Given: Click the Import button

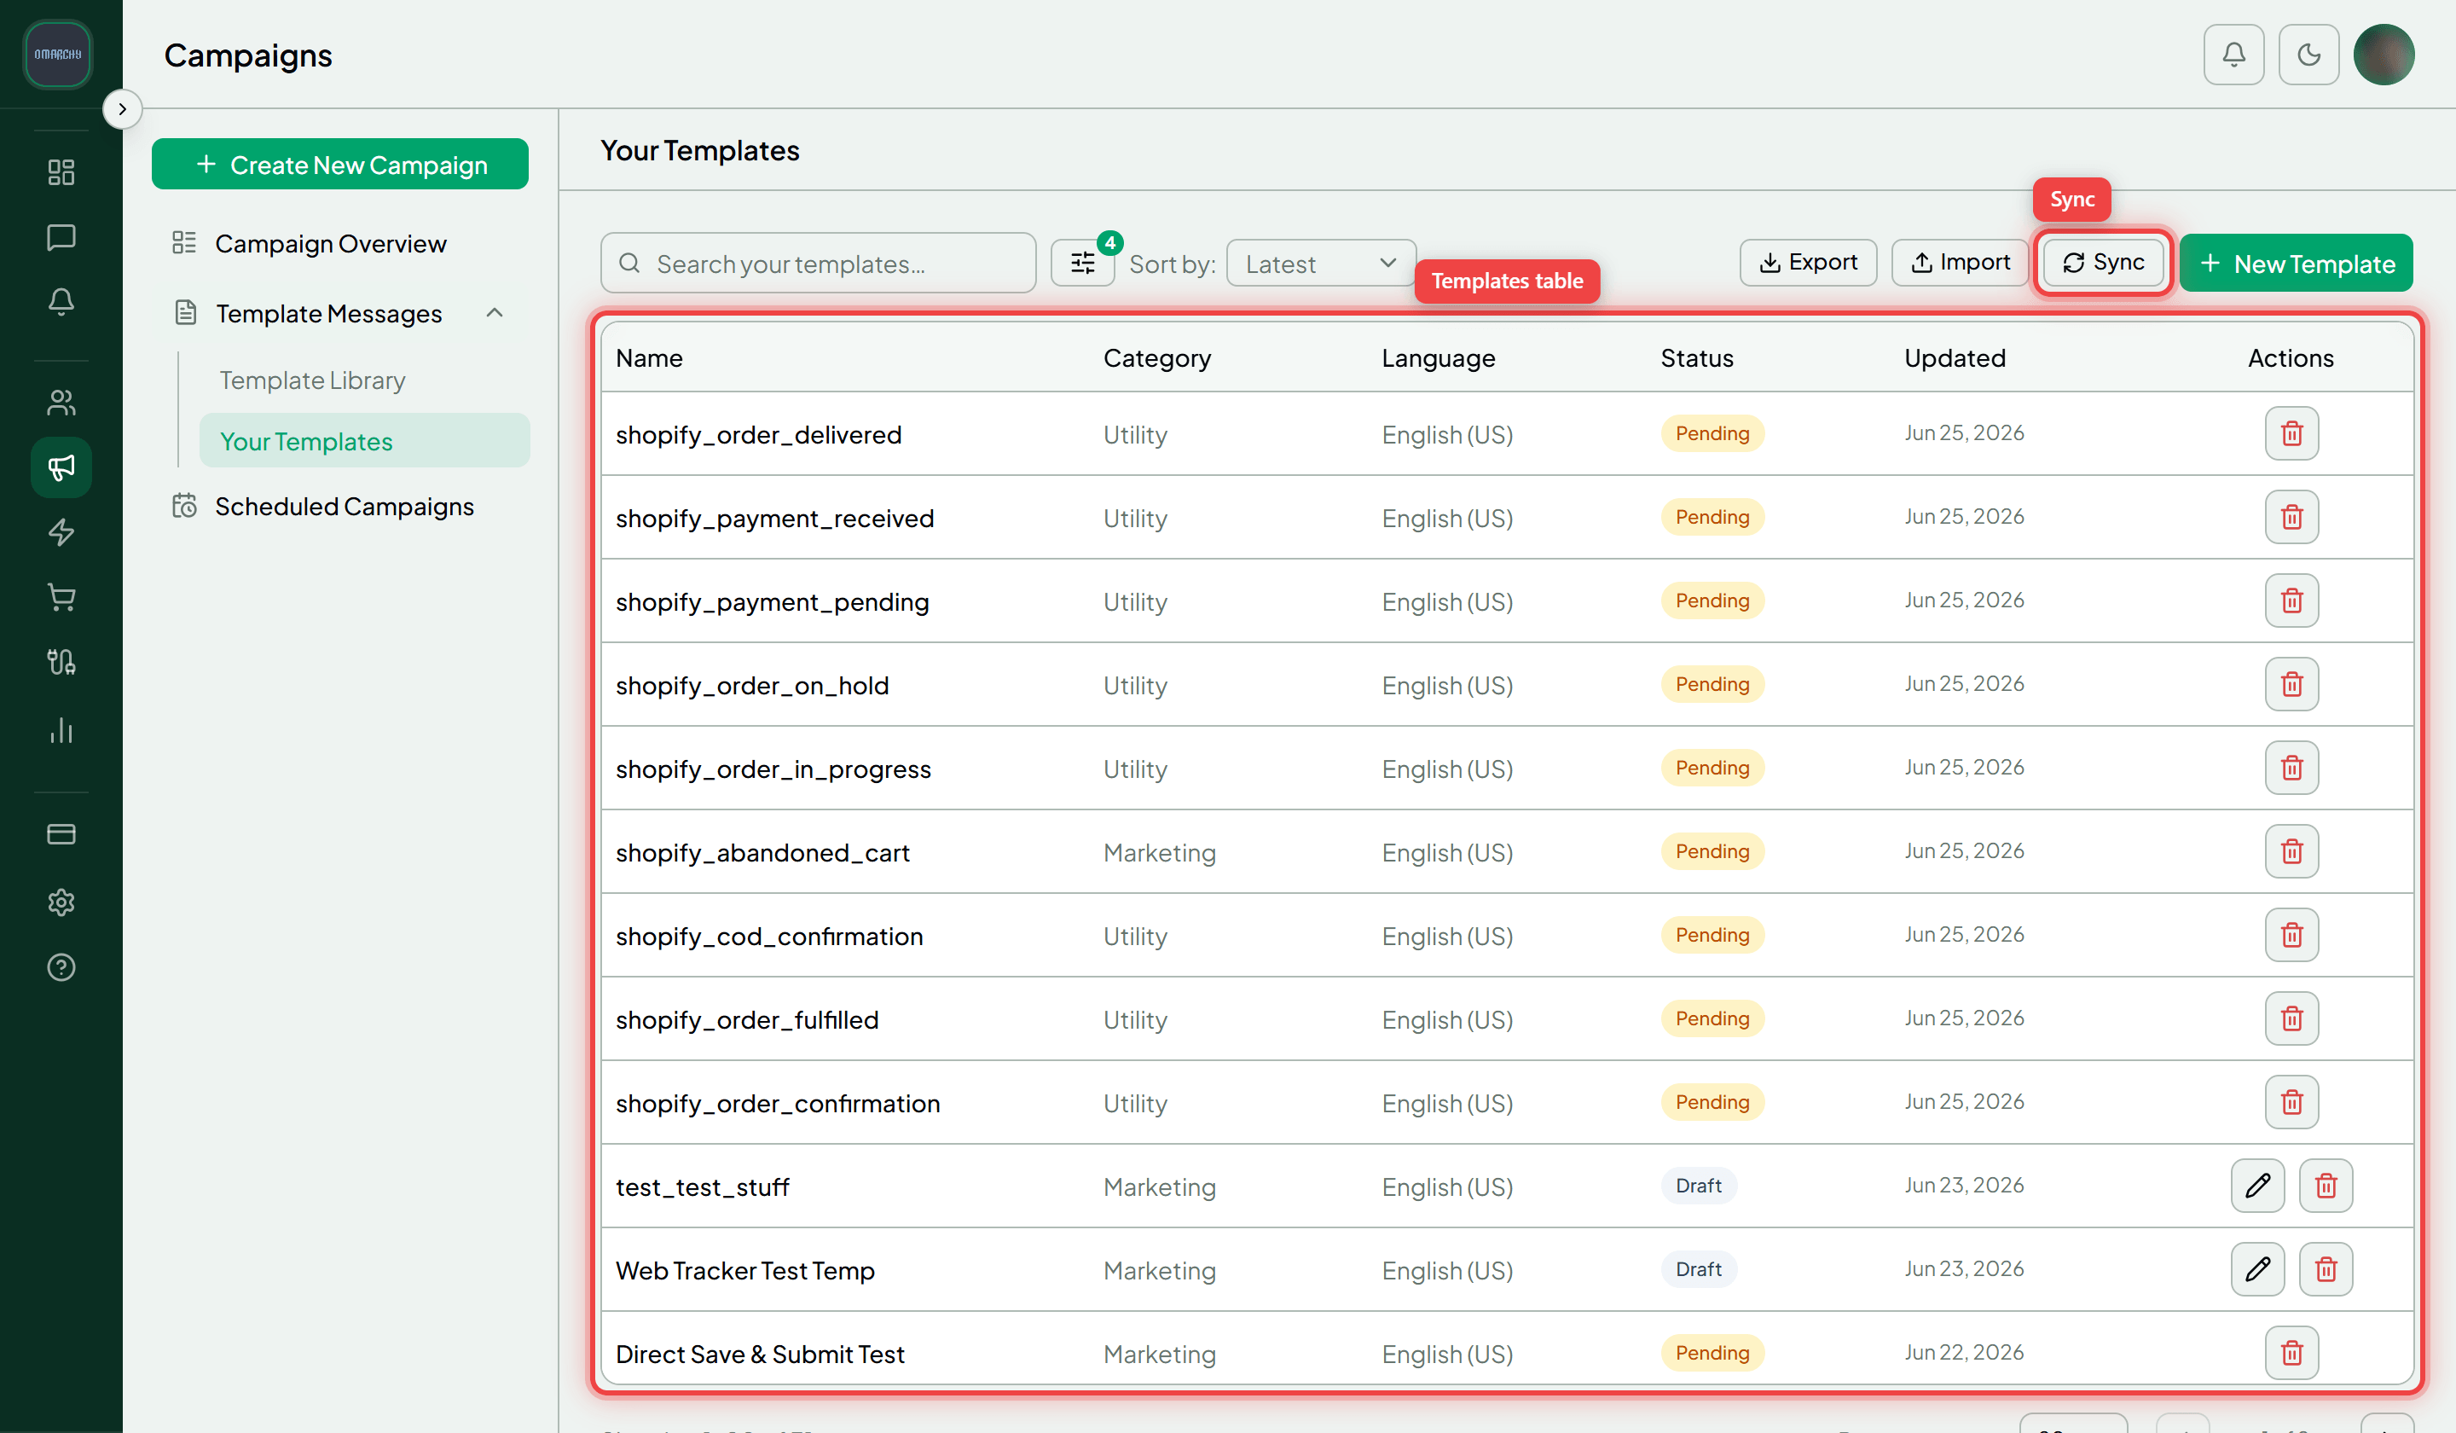Looking at the screenshot, I should (x=1960, y=264).
